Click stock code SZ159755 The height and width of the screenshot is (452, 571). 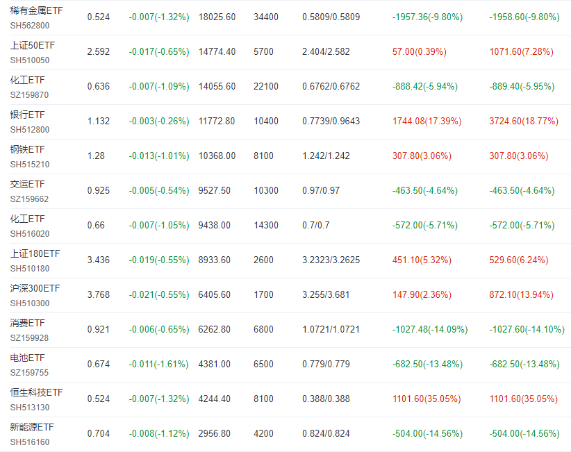pyautogui.click(x=29, y=373)
